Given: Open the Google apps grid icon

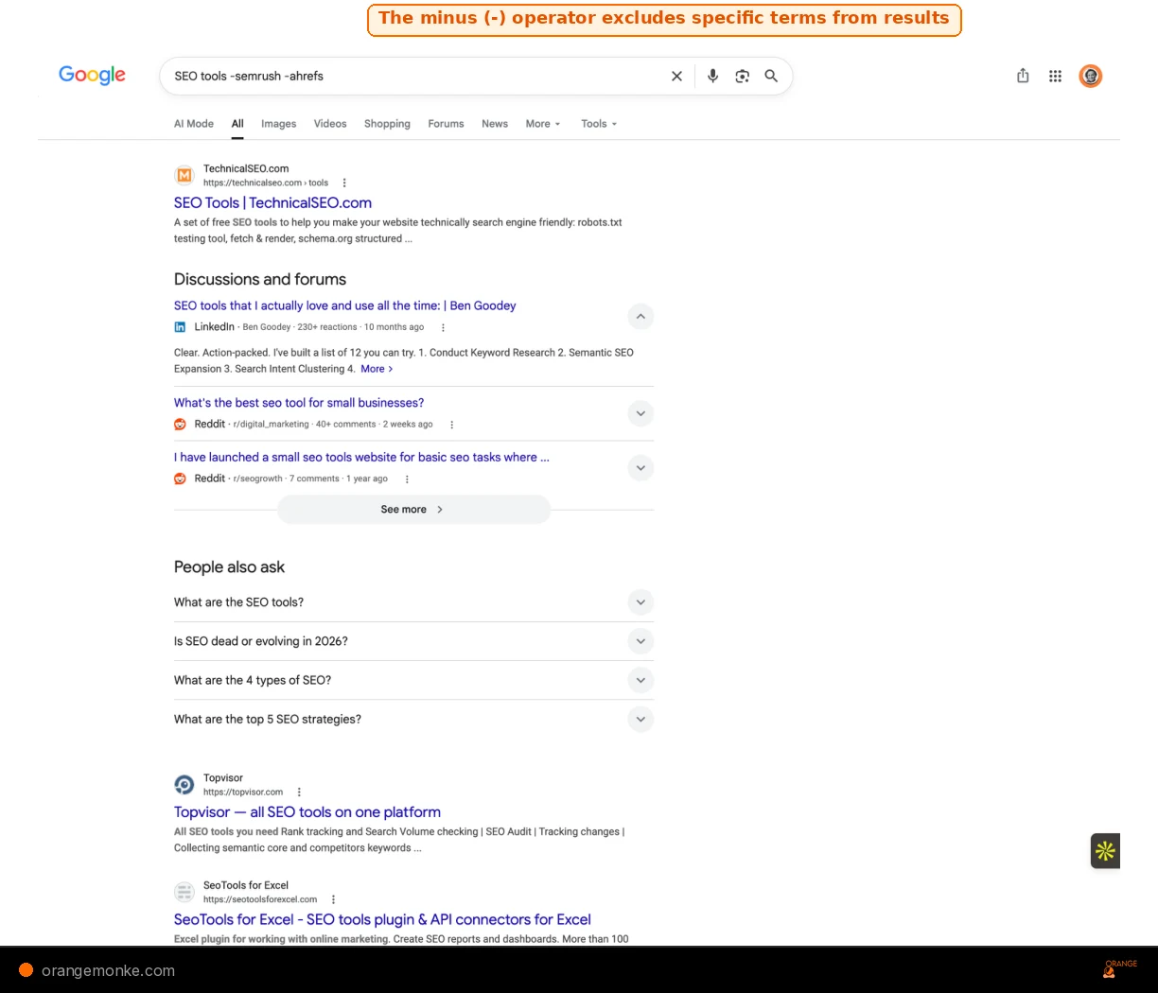Looking at the screenshot, I should coord(1055,76).
